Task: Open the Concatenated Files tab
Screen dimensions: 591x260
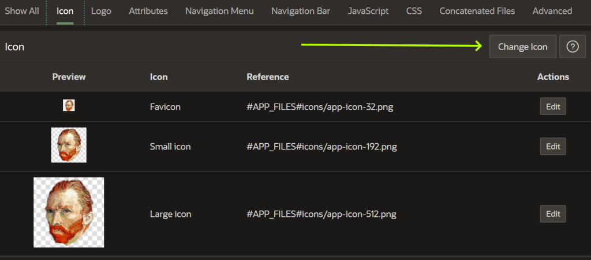Action: pyautogui.click(x=477, y=11)
